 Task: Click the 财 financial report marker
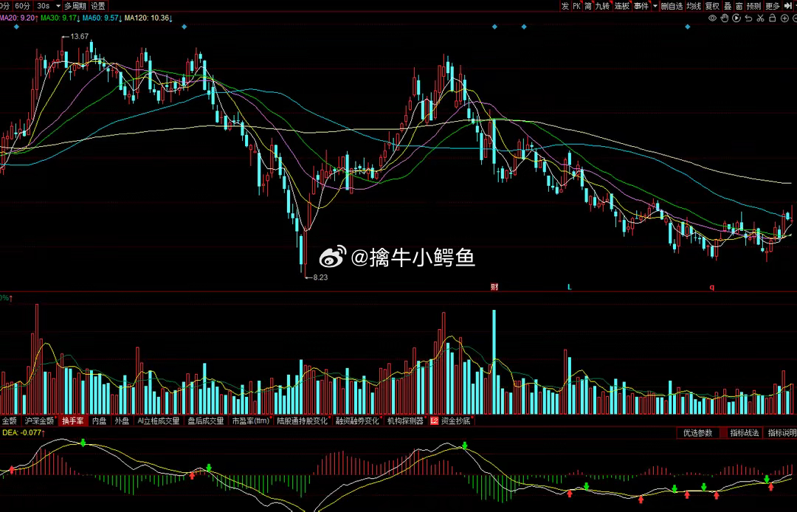tap(494, 287)
